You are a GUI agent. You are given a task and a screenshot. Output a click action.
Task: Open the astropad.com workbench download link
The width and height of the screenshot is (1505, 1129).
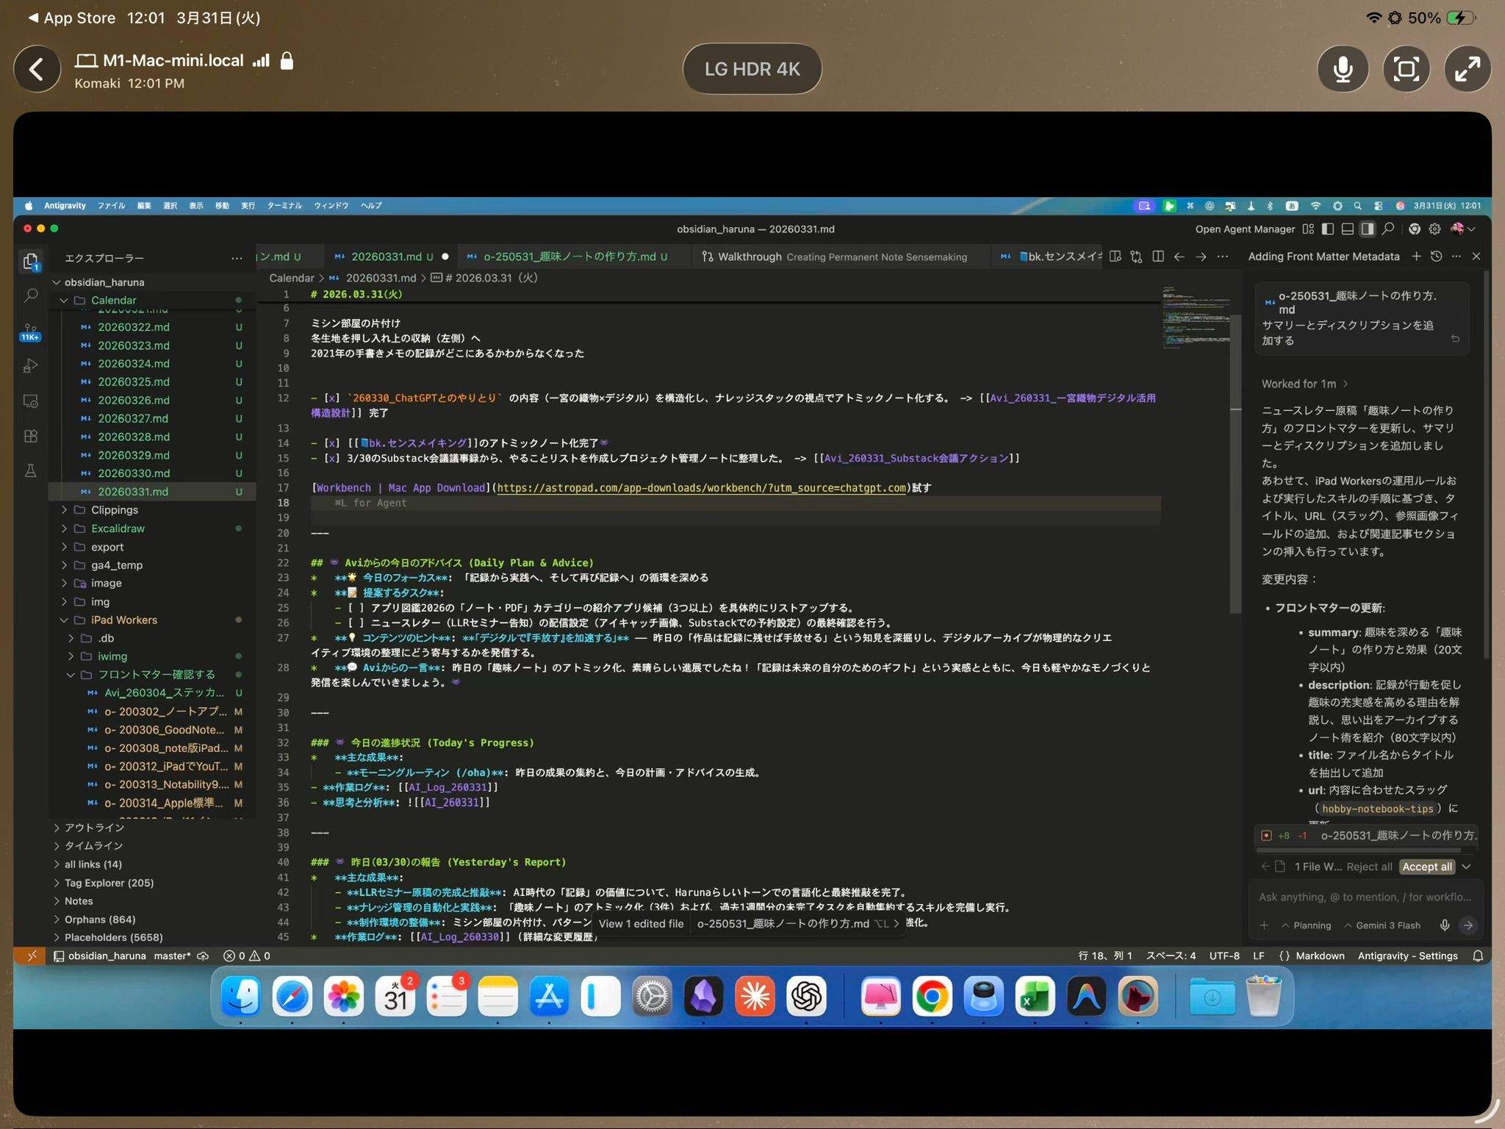click(x=702, y=488)
